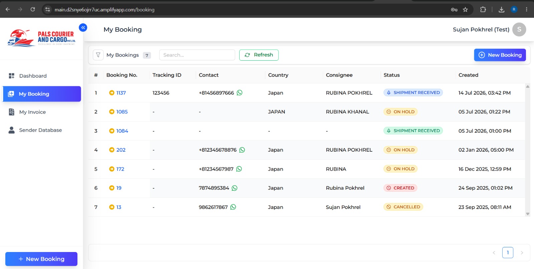
Task: Click orange arrow icon beside booking 1084
Action: [x=112, y=131]
